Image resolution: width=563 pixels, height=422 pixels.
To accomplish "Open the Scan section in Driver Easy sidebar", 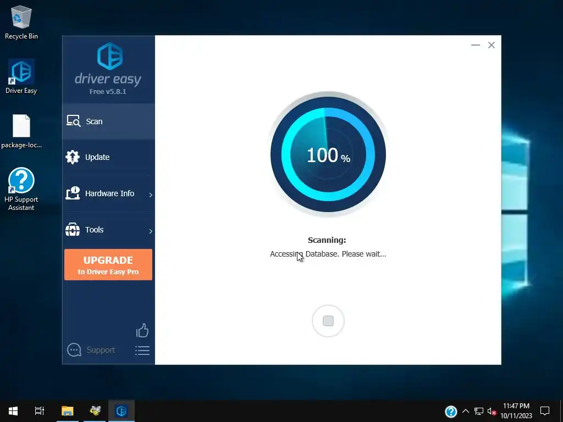I will (108, 121).
